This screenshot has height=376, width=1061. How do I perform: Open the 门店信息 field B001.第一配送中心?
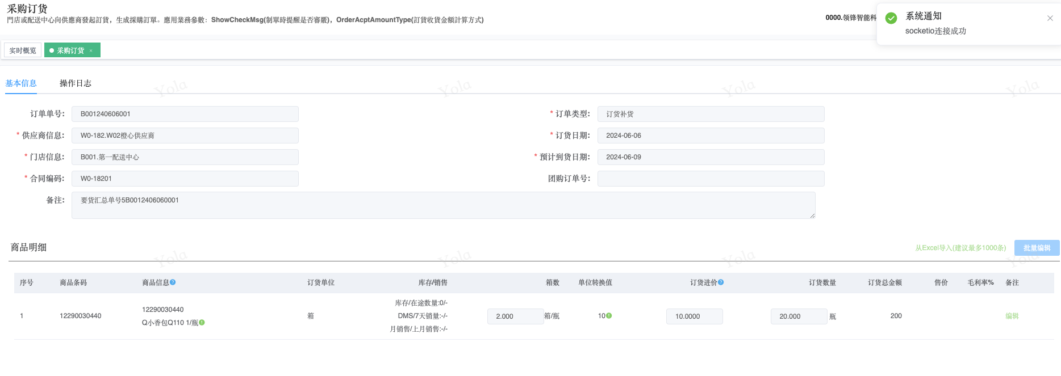(x=185, y=157)
